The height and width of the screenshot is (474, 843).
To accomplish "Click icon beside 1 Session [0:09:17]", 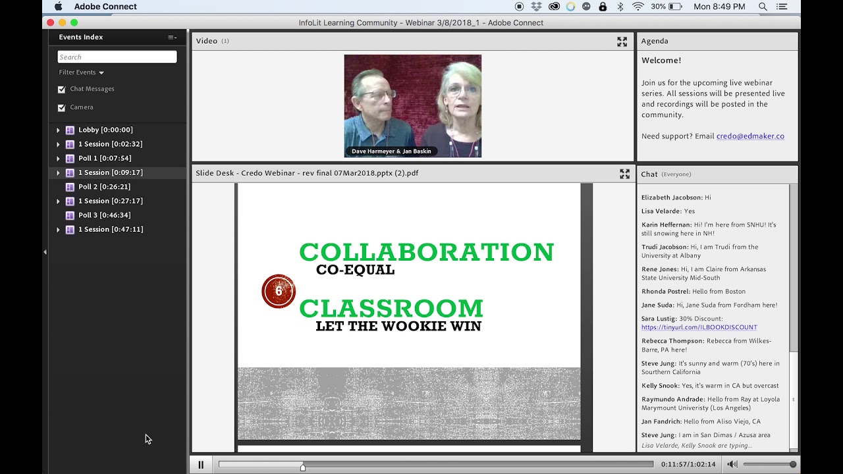I will pyautogui.click(x=70, y=172).
